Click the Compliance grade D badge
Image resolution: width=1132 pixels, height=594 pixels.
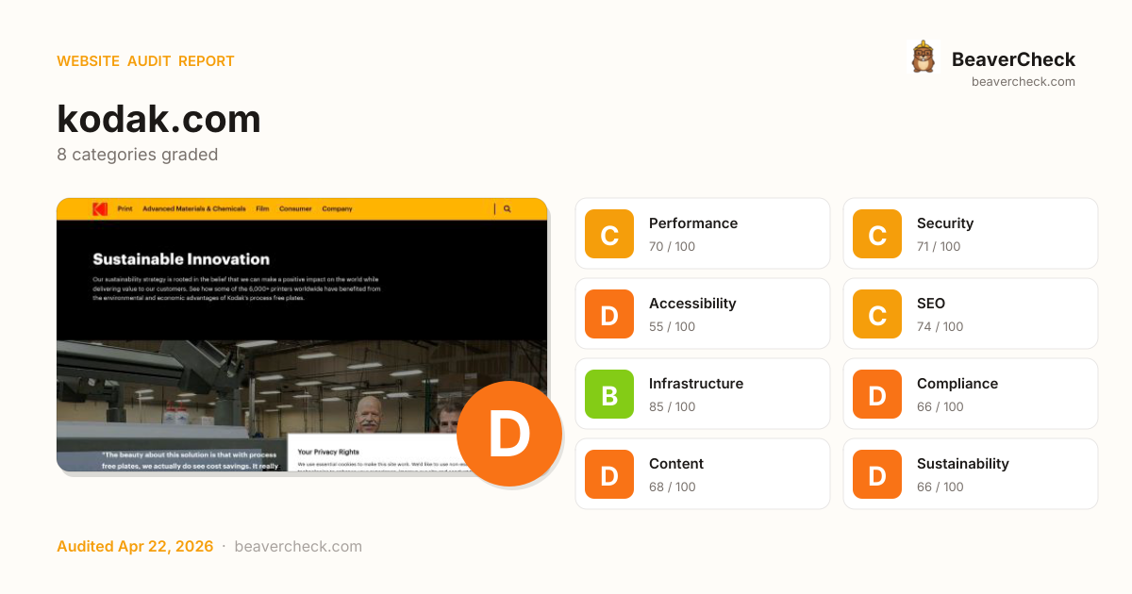click(x=877, y=394)
